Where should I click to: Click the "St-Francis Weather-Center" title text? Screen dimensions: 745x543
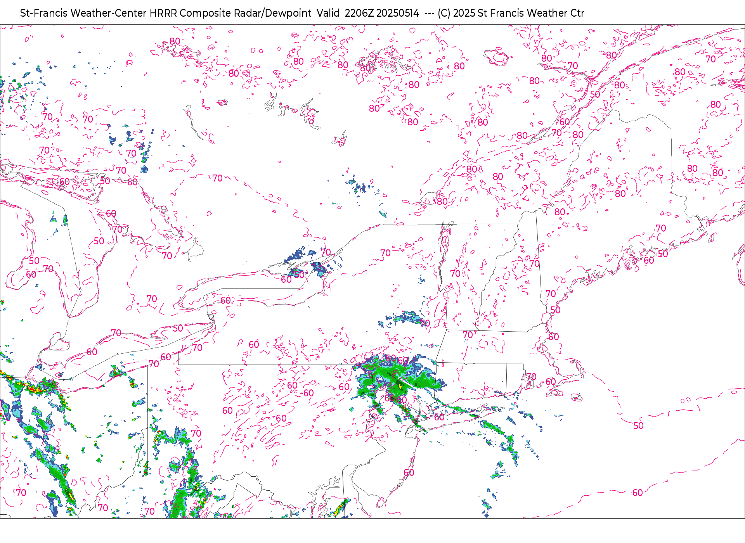coord(83,13)
